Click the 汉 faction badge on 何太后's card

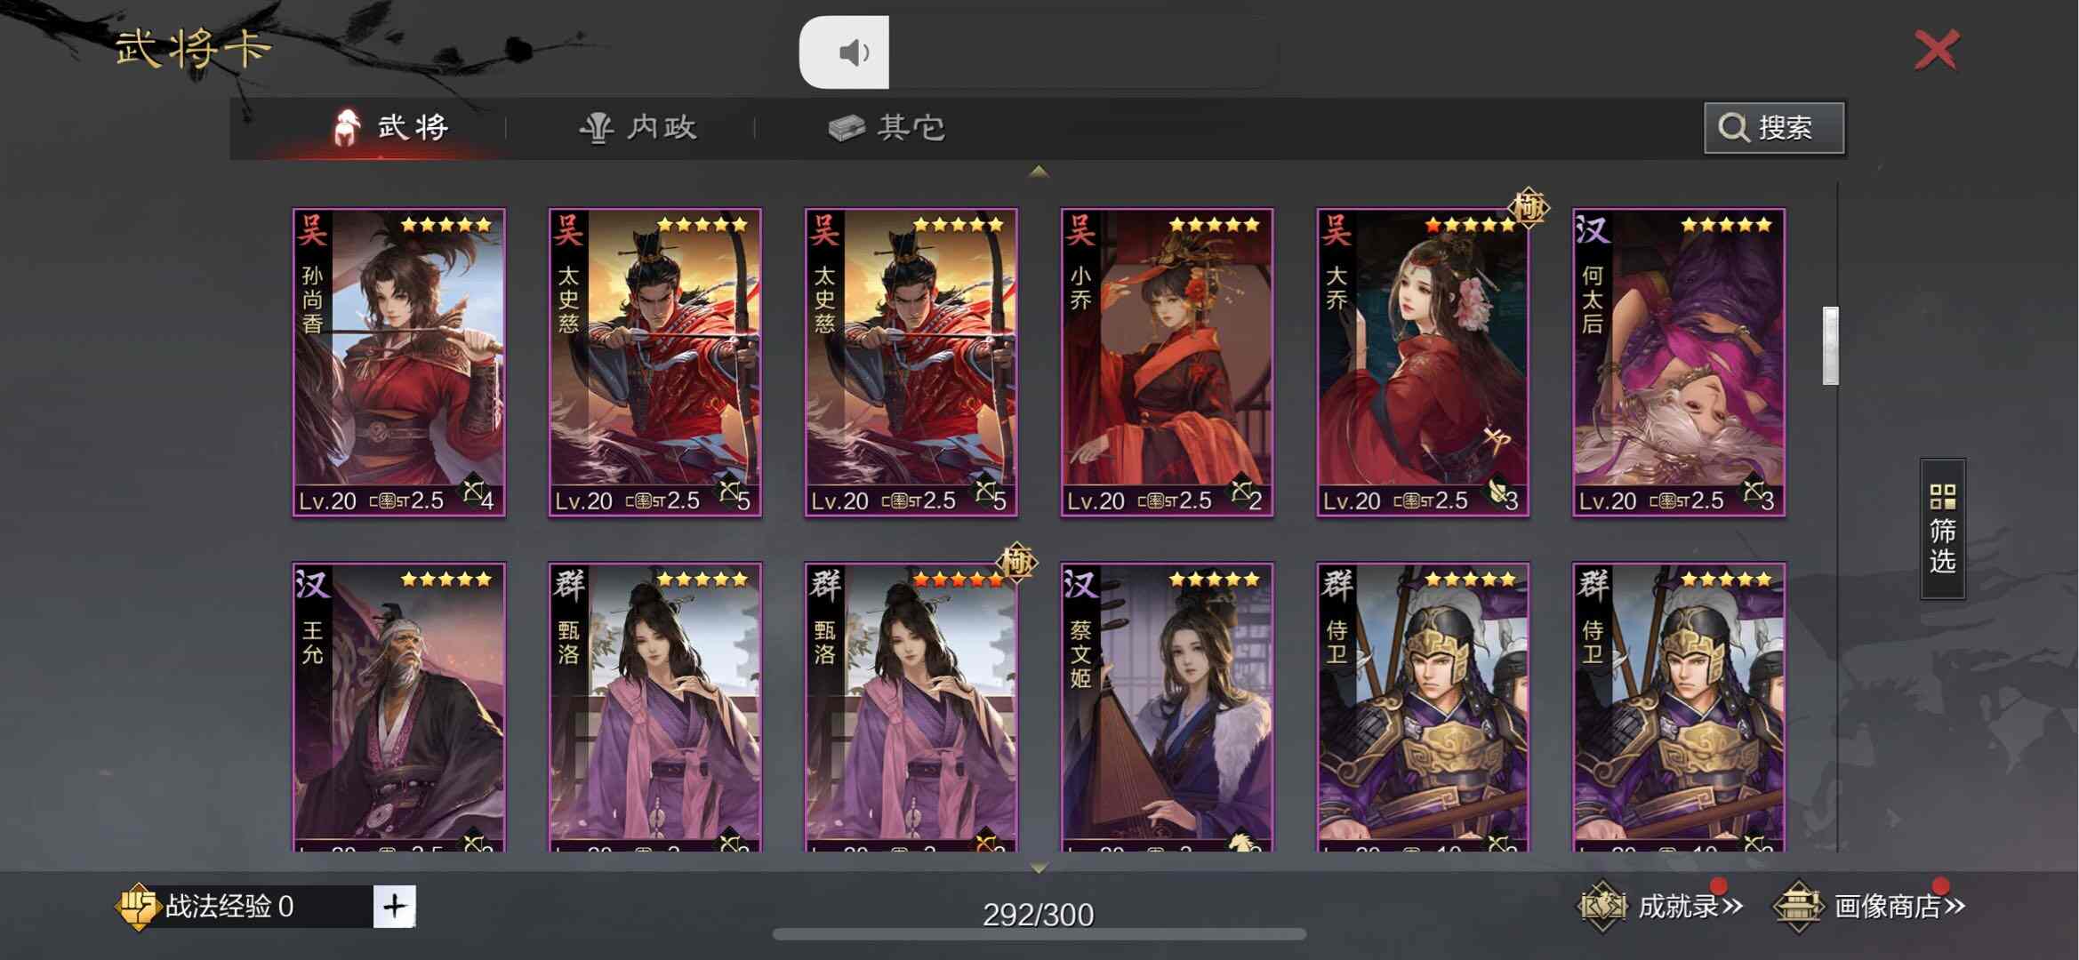point(1592,229)
